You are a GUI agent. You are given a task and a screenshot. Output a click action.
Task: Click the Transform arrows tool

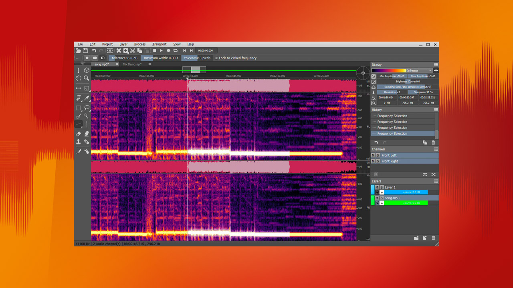pyautogui.click(x=79, y=88)
